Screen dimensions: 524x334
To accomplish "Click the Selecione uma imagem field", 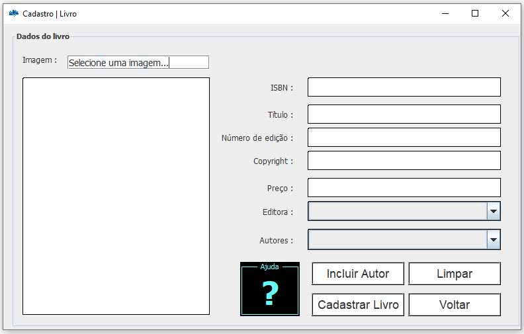I will (138, 62).
